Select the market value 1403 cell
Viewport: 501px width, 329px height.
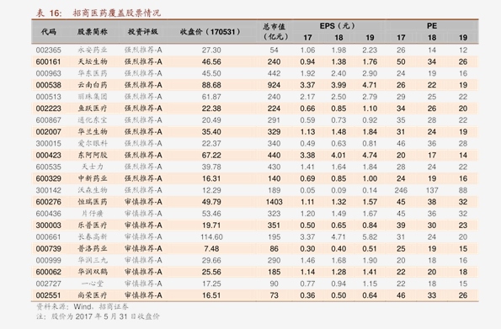[274, 202]
